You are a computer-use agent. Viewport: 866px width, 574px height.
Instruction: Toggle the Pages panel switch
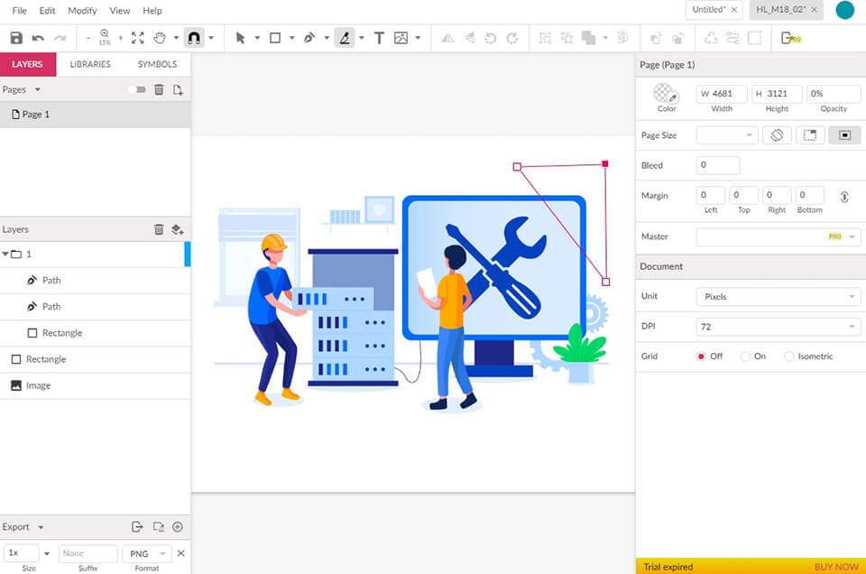[136, 89]
